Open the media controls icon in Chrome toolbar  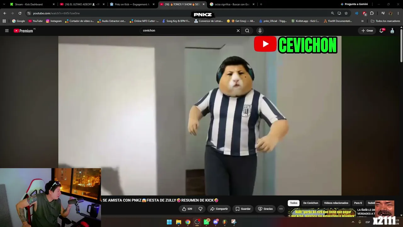click(383, 13)
